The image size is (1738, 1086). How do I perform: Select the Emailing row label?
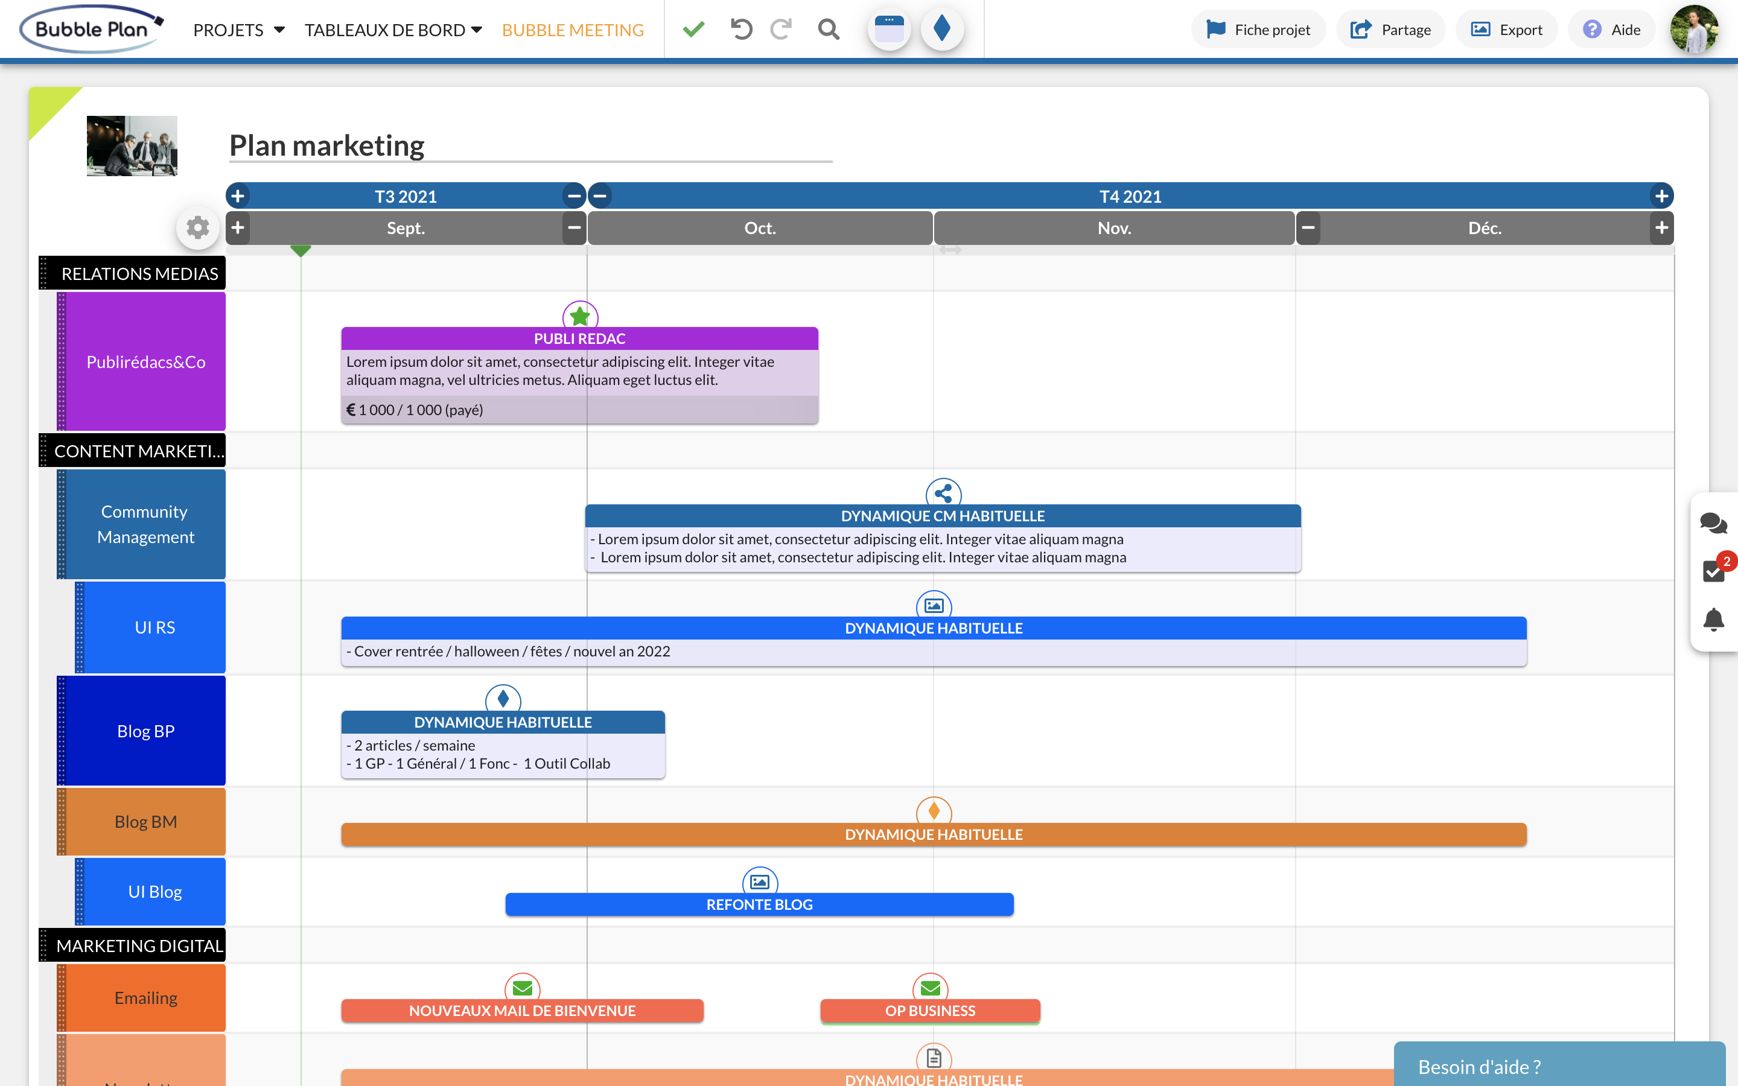tap(141, 998)
